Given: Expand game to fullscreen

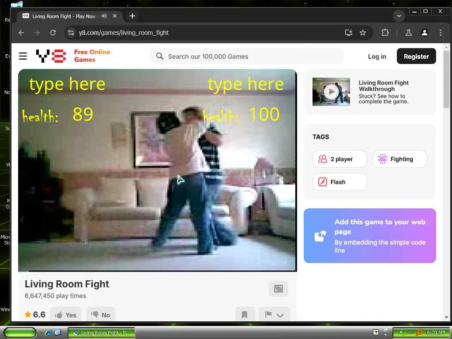Looking at the screenshot, I should click(278, 289).
